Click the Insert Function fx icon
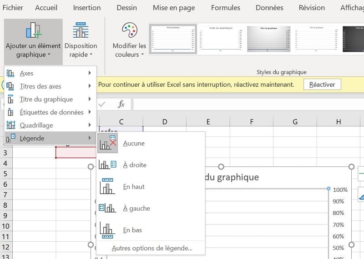 (x=121, y=104)
